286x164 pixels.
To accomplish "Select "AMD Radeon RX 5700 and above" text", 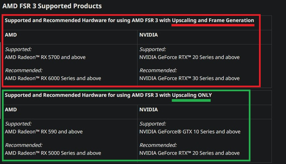I will click(45, 57).
